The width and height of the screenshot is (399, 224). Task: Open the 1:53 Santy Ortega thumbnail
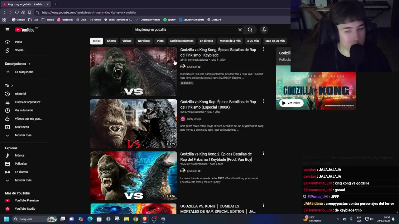(x=133, y=124)
